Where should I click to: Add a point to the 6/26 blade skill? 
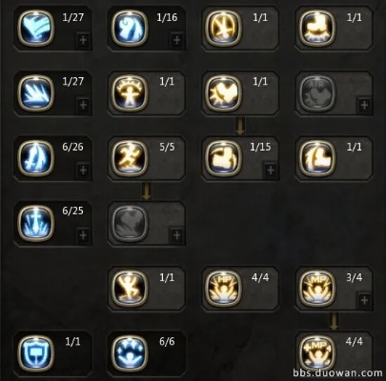coord(83,170)
